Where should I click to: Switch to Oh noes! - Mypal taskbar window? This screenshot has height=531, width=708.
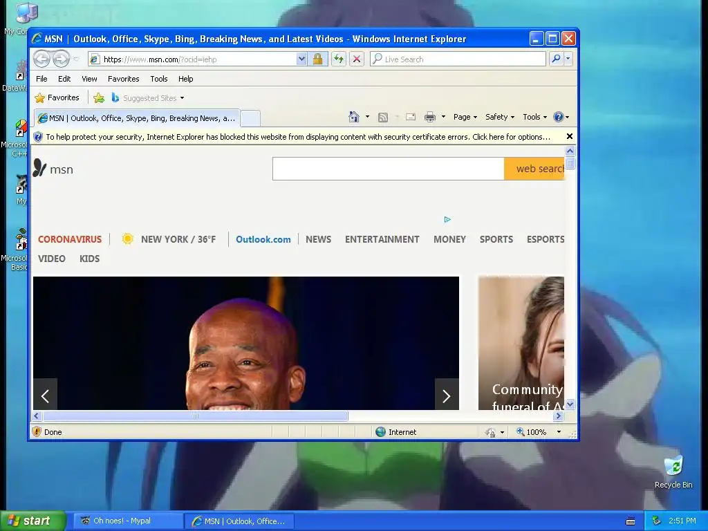coord(127,521)
